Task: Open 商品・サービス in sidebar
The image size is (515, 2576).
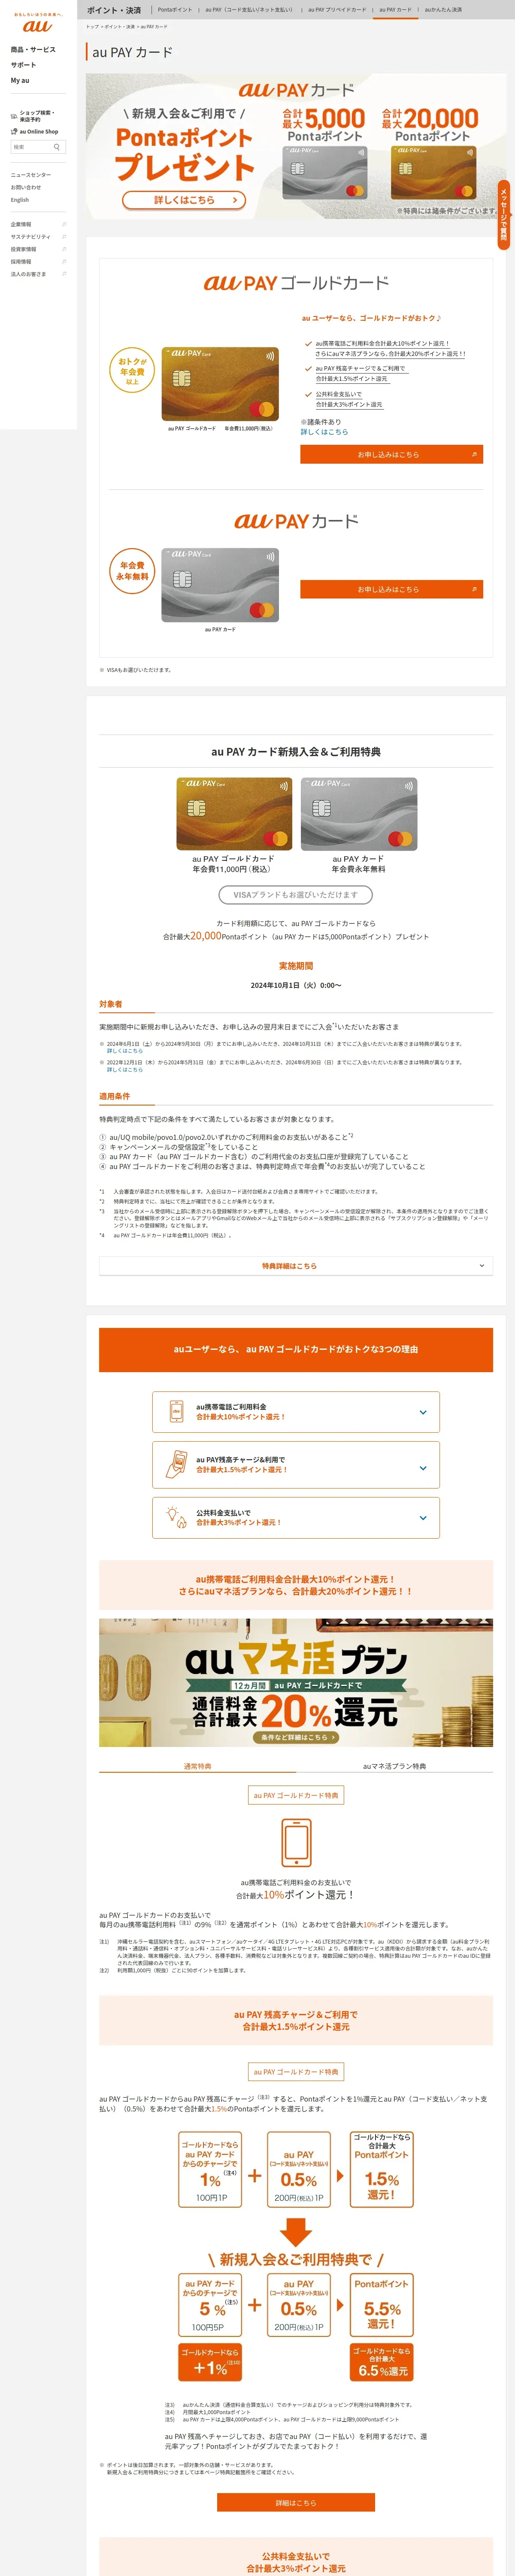Action: click(33, 49)
